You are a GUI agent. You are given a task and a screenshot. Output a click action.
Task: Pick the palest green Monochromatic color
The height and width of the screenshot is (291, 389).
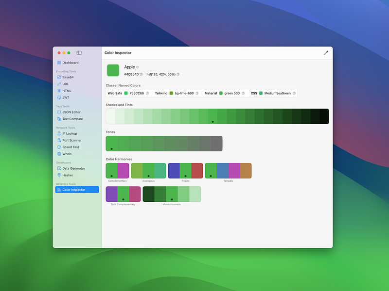pos(195,194)
